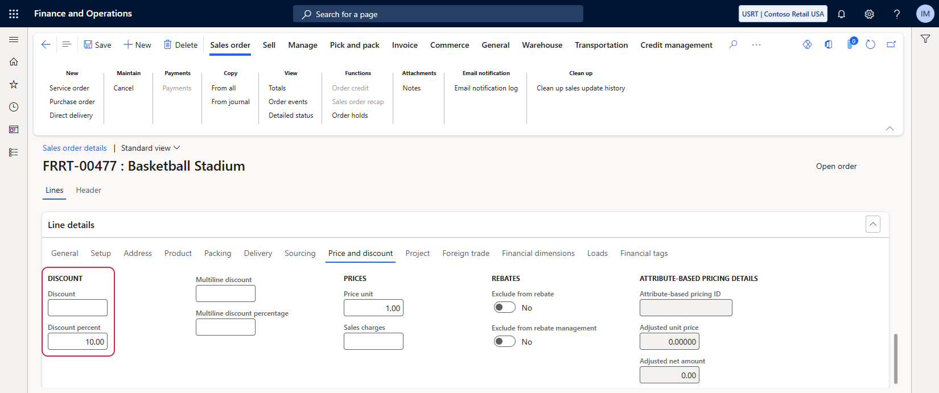Click the Save button
This screenshot has height=393, width=939.
[x=97, y=45]
